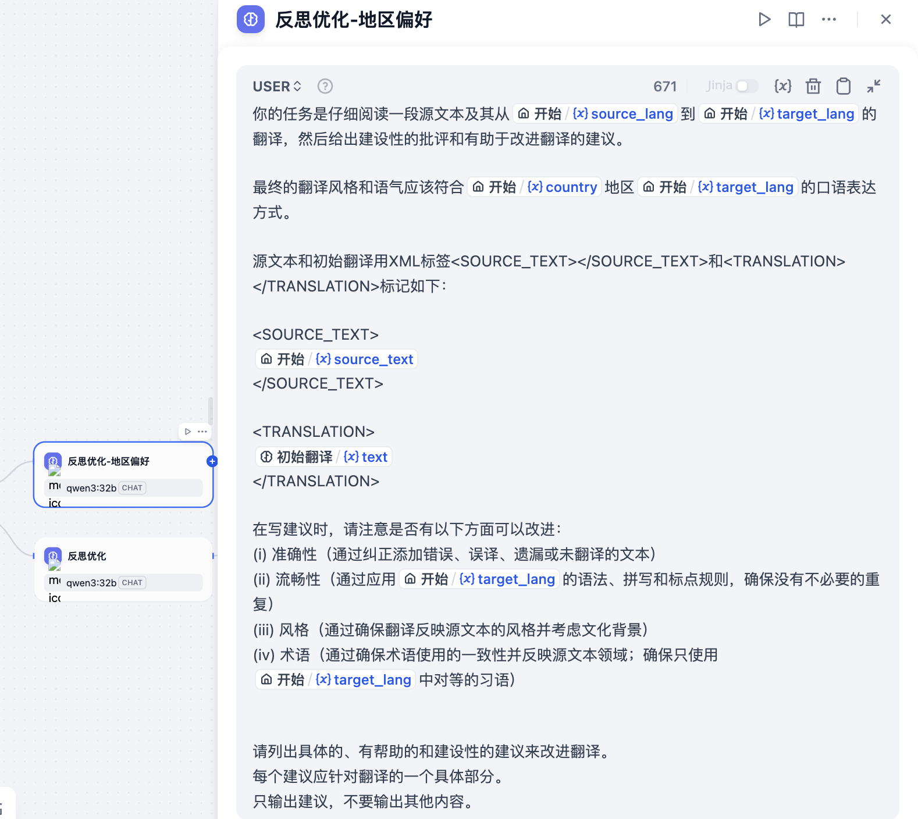Open the three-dot more options menu
Screen dimensions: 918x819
[829, 20]
